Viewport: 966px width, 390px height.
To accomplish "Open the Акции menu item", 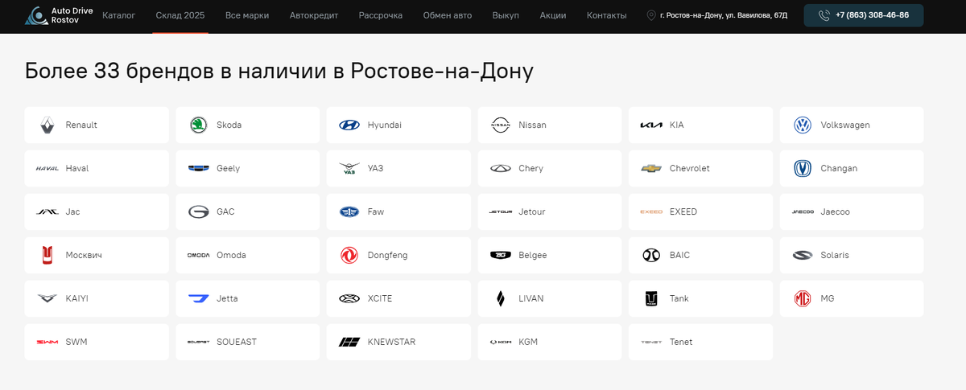I will coord(553,15).
